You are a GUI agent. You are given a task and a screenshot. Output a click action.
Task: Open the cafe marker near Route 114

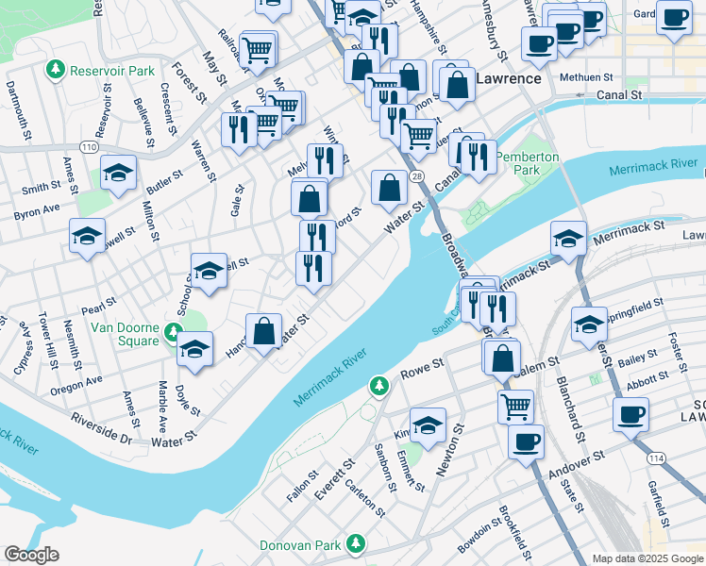[x=630, y=416]
